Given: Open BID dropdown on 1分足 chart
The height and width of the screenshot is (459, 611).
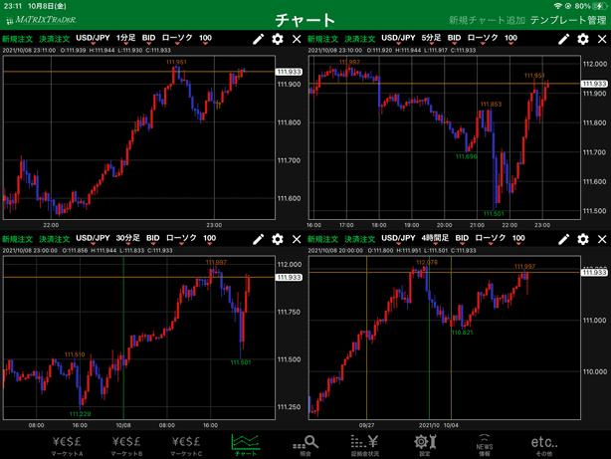Looking at the screenshot, I should tap(148, 38).
